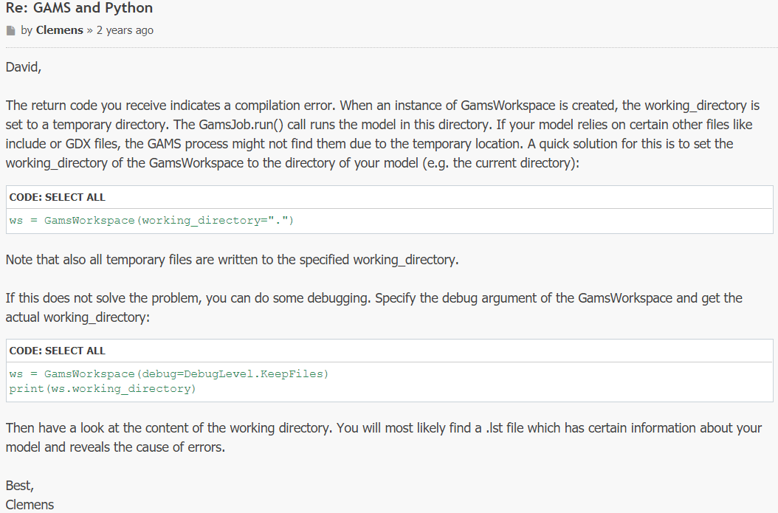The image size is (778, 513).
Task: Click the "Best," closing line
Action: click(x=19, y=486)
